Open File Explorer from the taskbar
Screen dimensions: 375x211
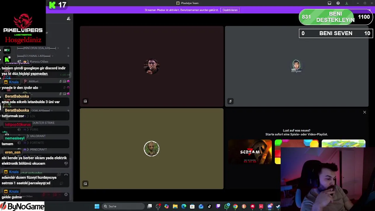click(175, 206)
